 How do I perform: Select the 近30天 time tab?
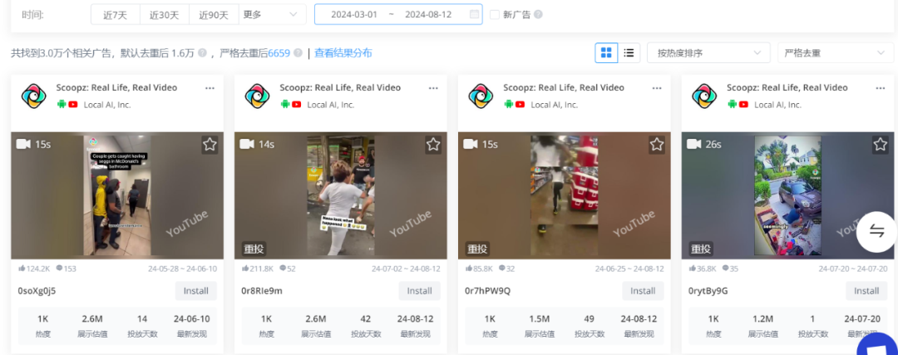click(164, 15)
